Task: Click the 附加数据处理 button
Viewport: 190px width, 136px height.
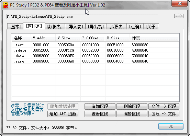Action: pos(63,107)
